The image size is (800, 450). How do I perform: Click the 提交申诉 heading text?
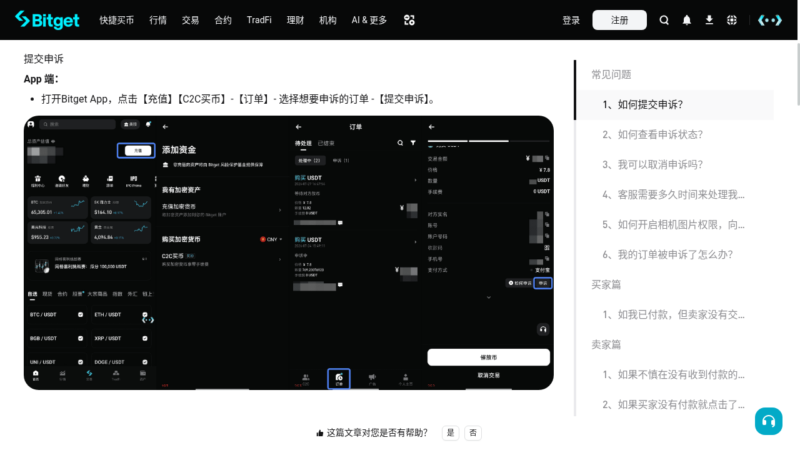(x=44, y=59)
